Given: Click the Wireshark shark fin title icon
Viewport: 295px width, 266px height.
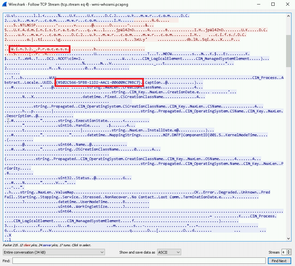Looking at the screenshot, I should [x=4, y=4].
